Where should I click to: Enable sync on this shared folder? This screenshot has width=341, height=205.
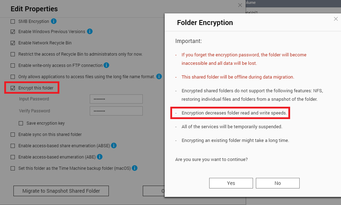13,135
